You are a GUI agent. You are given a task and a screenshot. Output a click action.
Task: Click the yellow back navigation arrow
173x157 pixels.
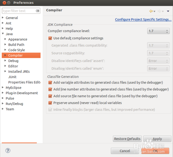pyautogui.click(x=151, y=11)
